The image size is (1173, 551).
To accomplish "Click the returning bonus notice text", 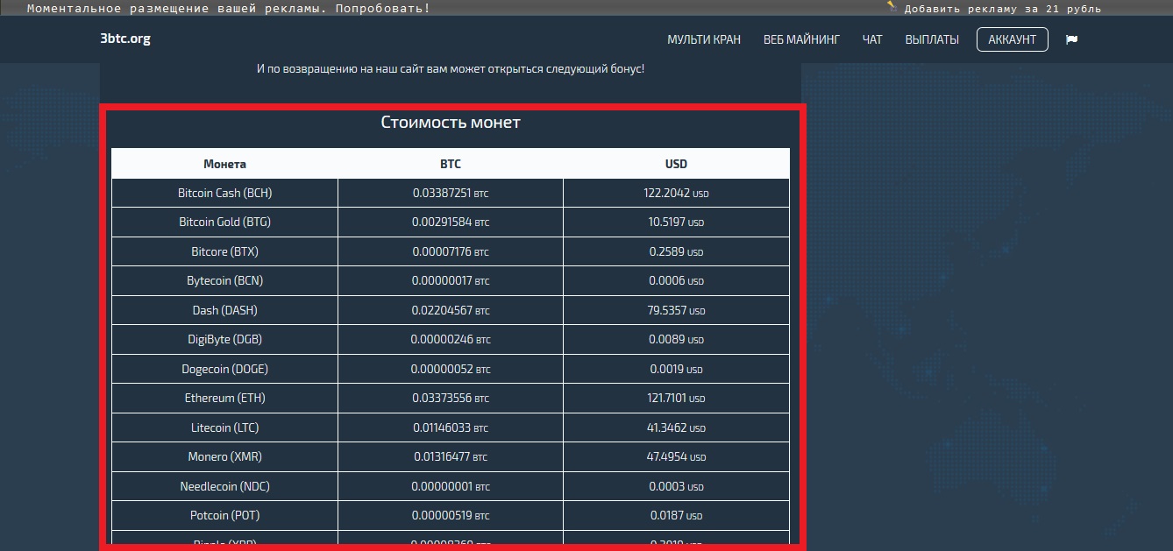I will point(451,68).
